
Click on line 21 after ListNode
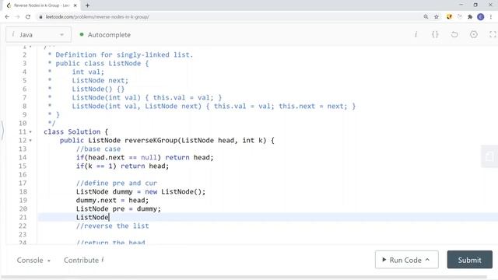[x=110, y=218]
